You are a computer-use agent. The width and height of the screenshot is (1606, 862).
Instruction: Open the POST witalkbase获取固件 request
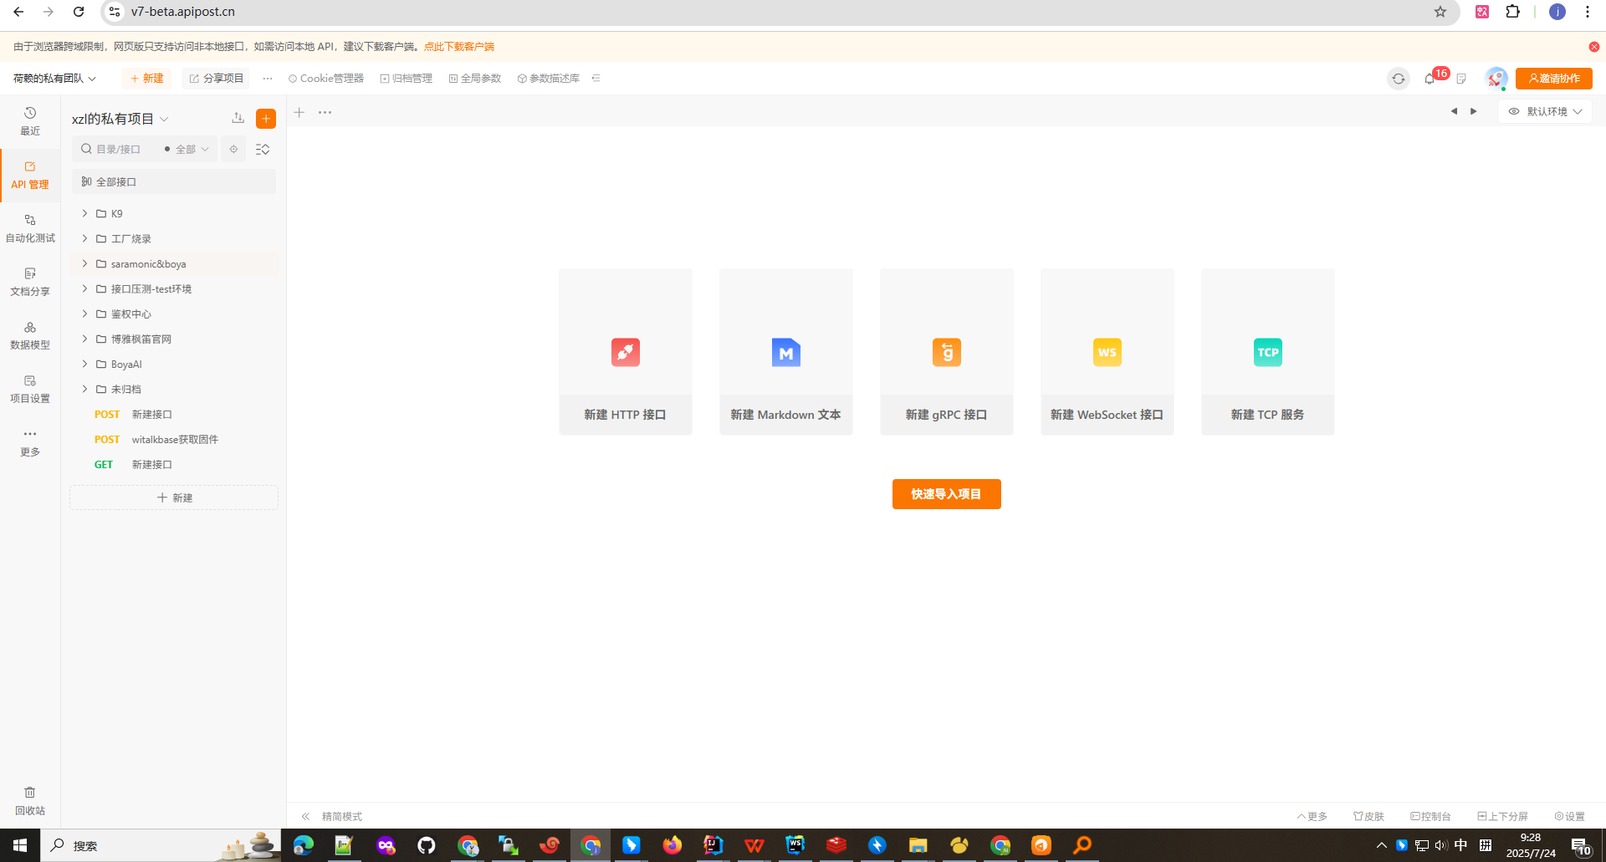174,439
